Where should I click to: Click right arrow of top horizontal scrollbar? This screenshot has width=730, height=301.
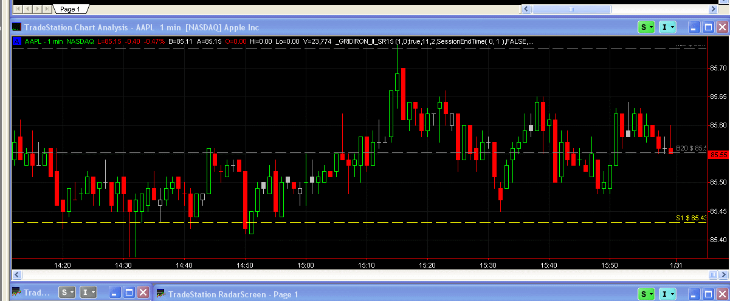714,9
